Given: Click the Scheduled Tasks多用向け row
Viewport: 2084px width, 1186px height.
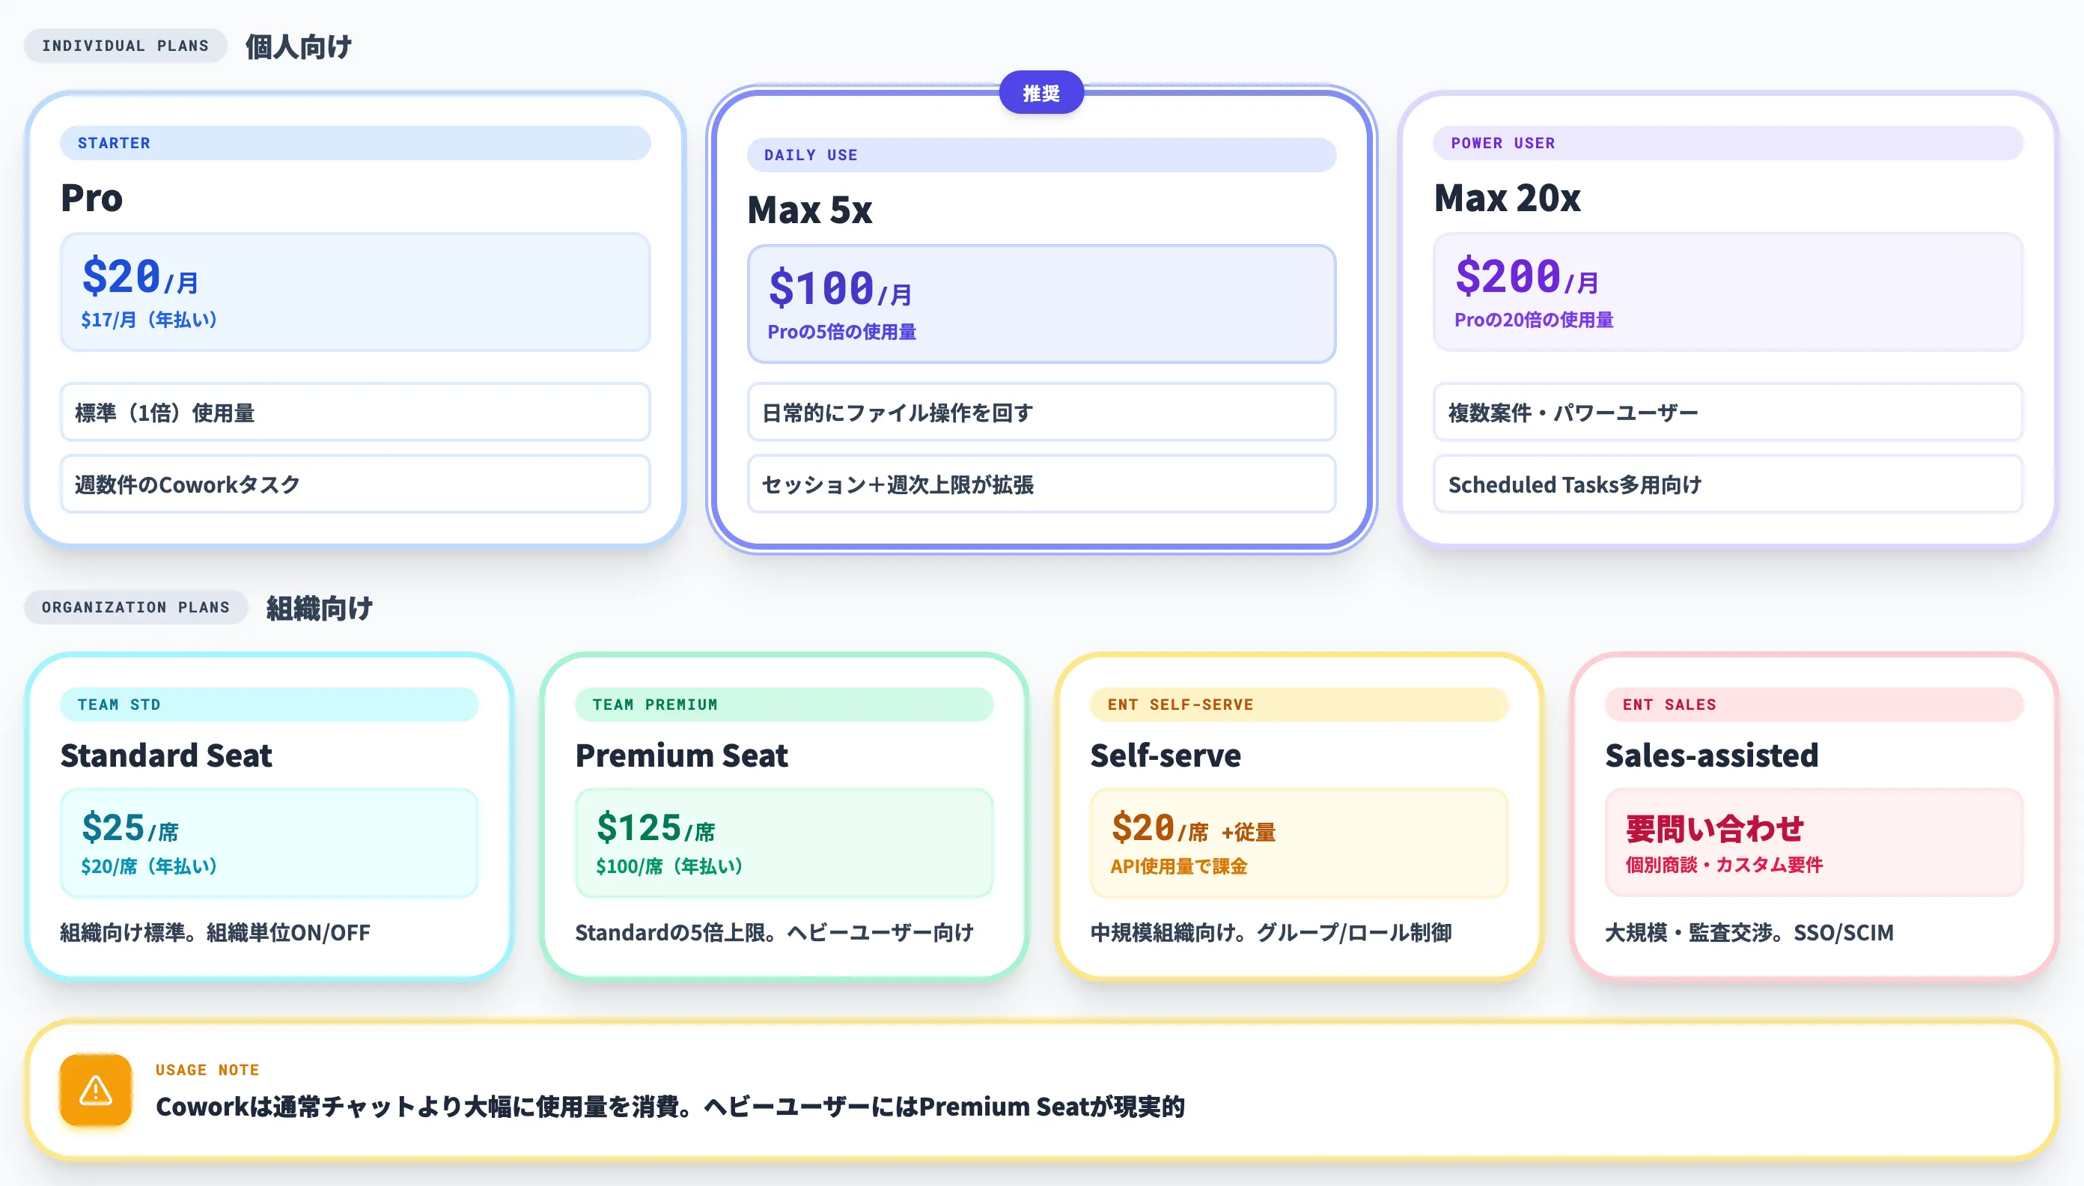Looking at the screenshot, I should click(x=1728, y=484).
